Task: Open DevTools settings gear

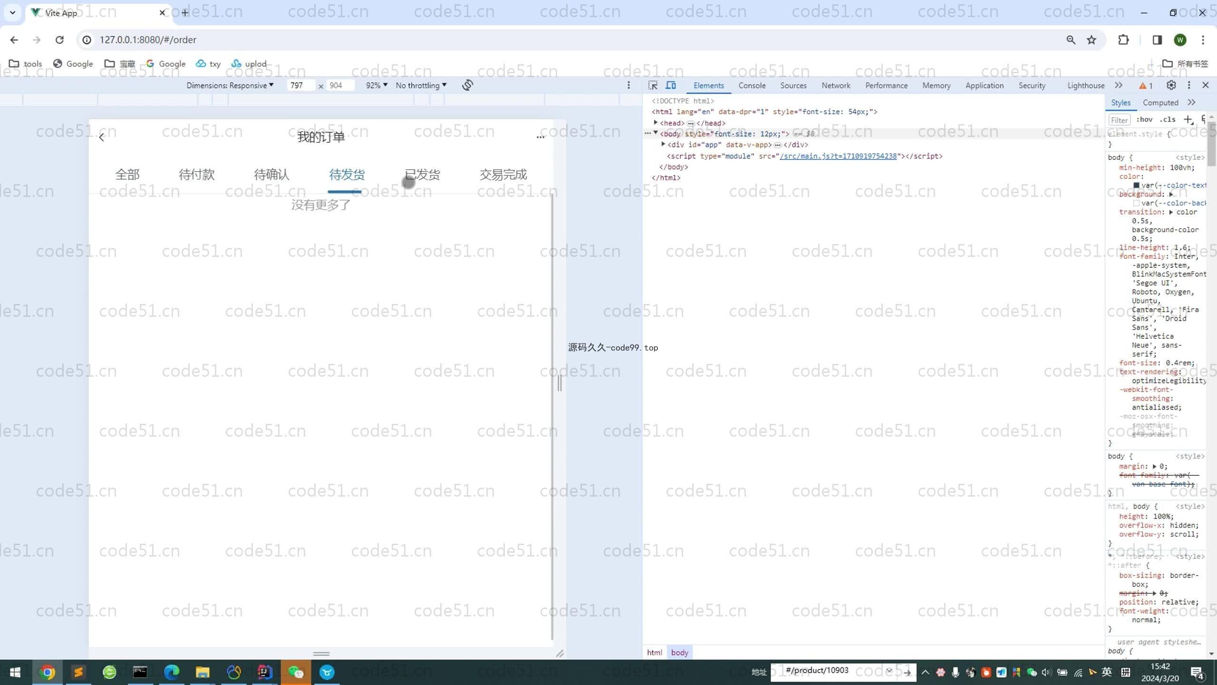Action: (1171, 85)
